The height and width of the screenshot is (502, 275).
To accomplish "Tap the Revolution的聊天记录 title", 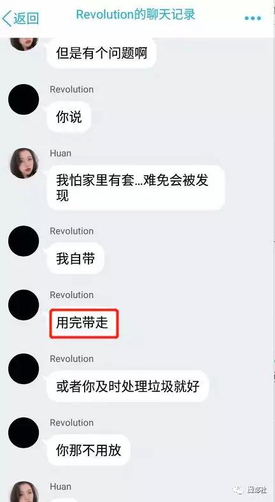I will [136, 15].
